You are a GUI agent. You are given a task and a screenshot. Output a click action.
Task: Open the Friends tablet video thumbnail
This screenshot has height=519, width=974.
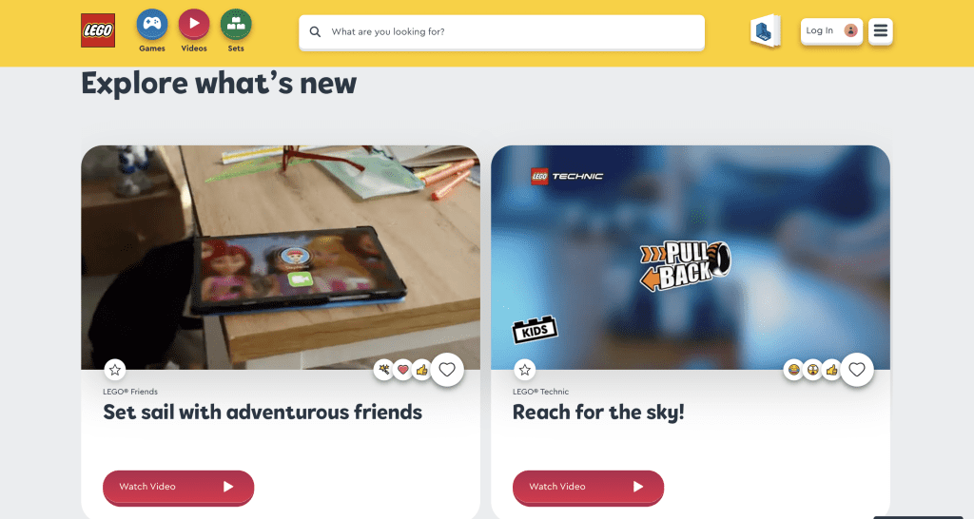point(281,258)
